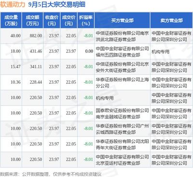Click the seller cell in the 15.47 row

171,67
